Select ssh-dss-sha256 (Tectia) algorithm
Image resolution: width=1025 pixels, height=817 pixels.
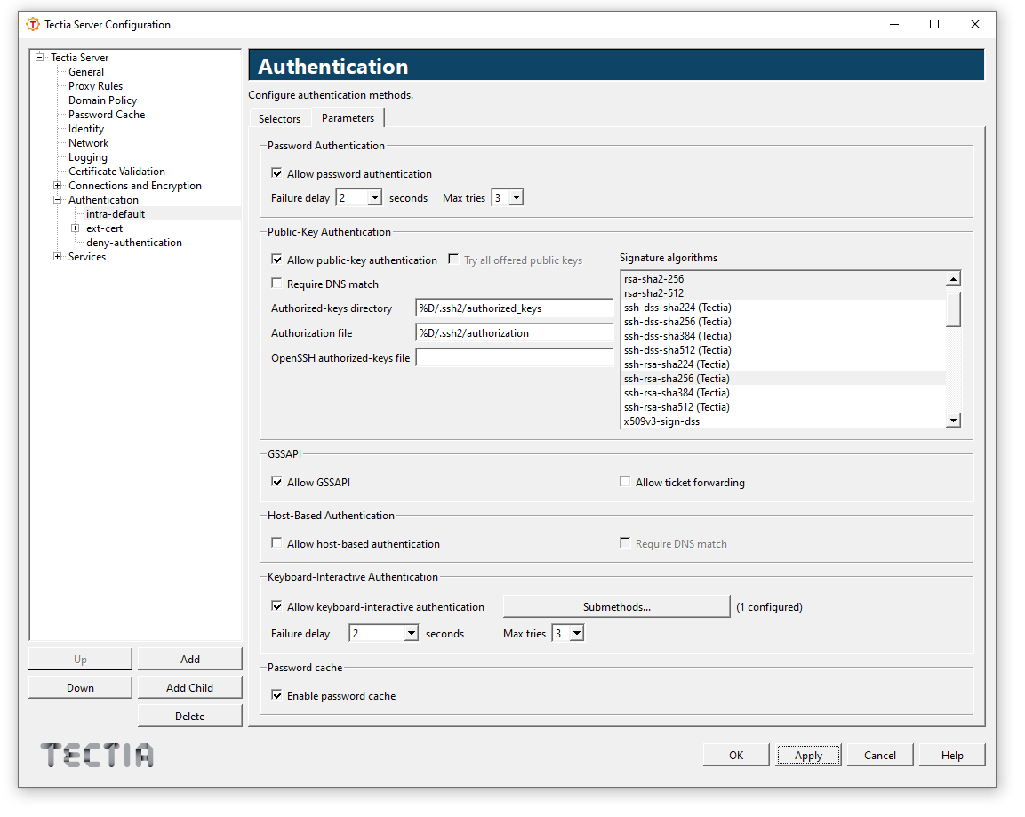click(784, 322)
